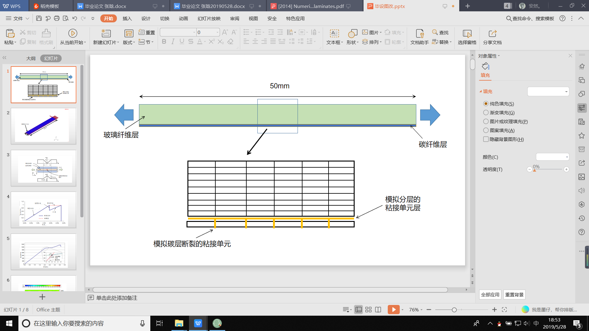Open the selection pane (选择窗格)

(467, 33)
